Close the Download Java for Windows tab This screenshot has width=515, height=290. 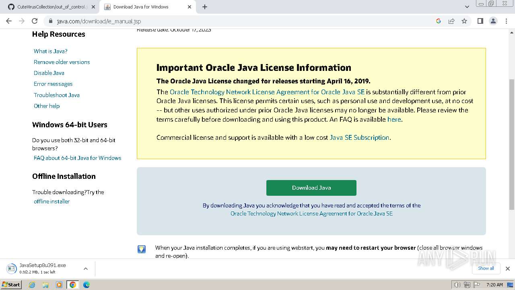tap(190, 7)
